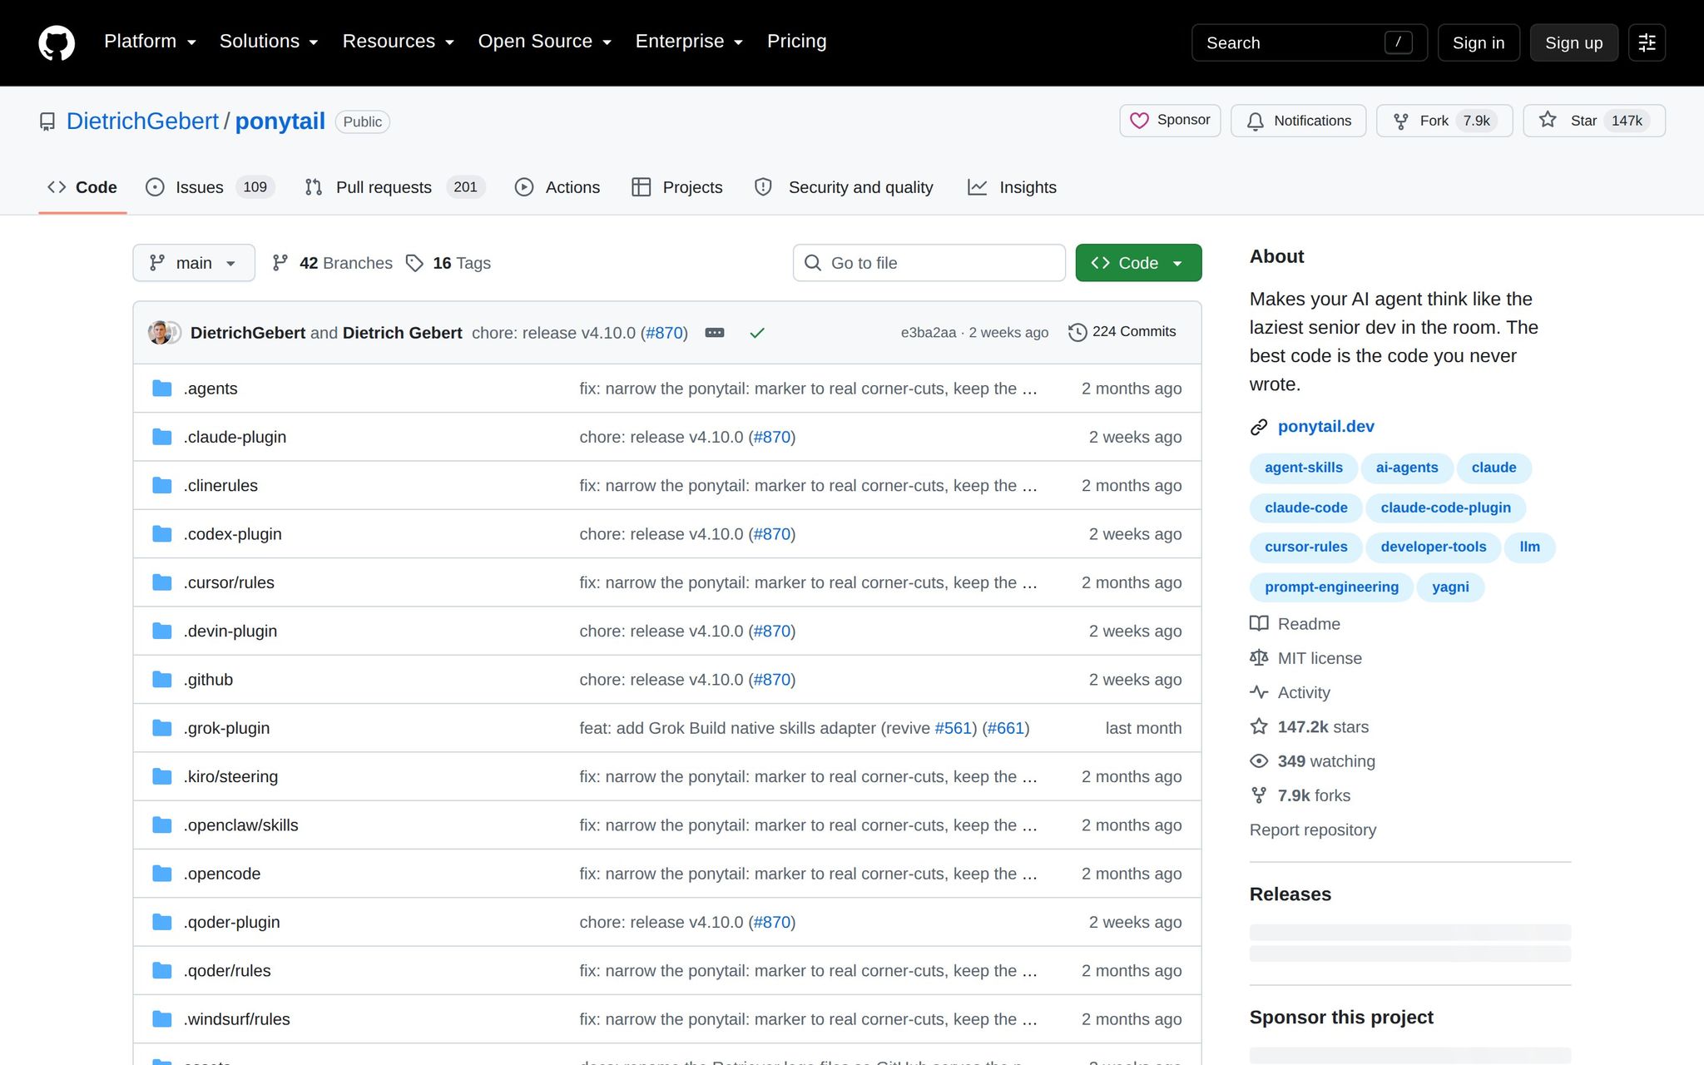
Task: Expand the Platform menu
Action: pos(150,42)
